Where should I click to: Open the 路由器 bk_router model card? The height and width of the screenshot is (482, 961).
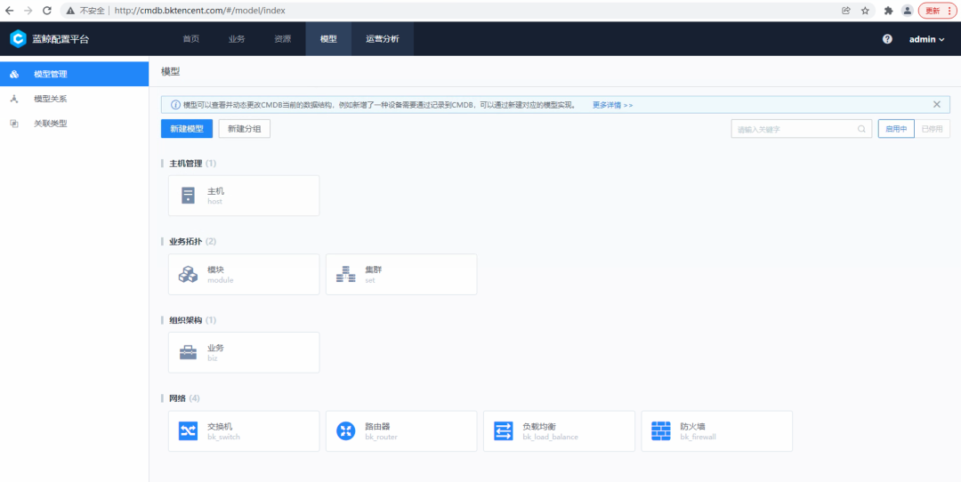pos(401,430)
